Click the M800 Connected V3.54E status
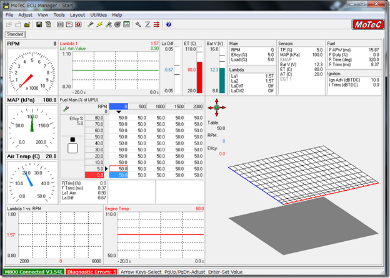This screenshot has width=390, height=278. [34, 272]
